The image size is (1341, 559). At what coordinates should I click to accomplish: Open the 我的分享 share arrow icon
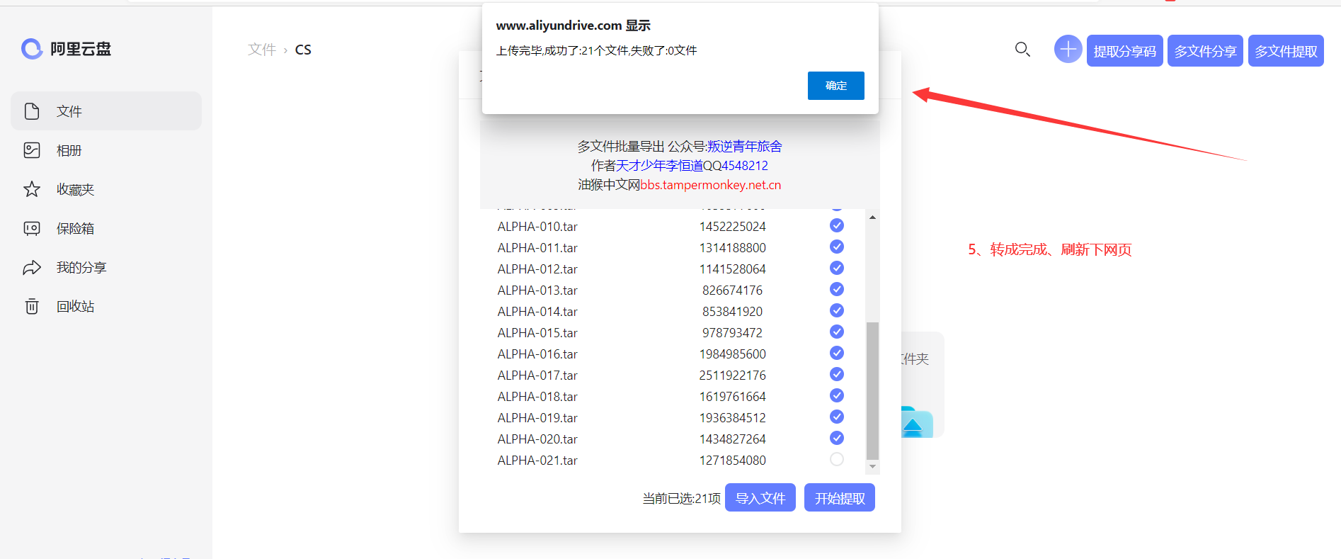tap(32, 267)
